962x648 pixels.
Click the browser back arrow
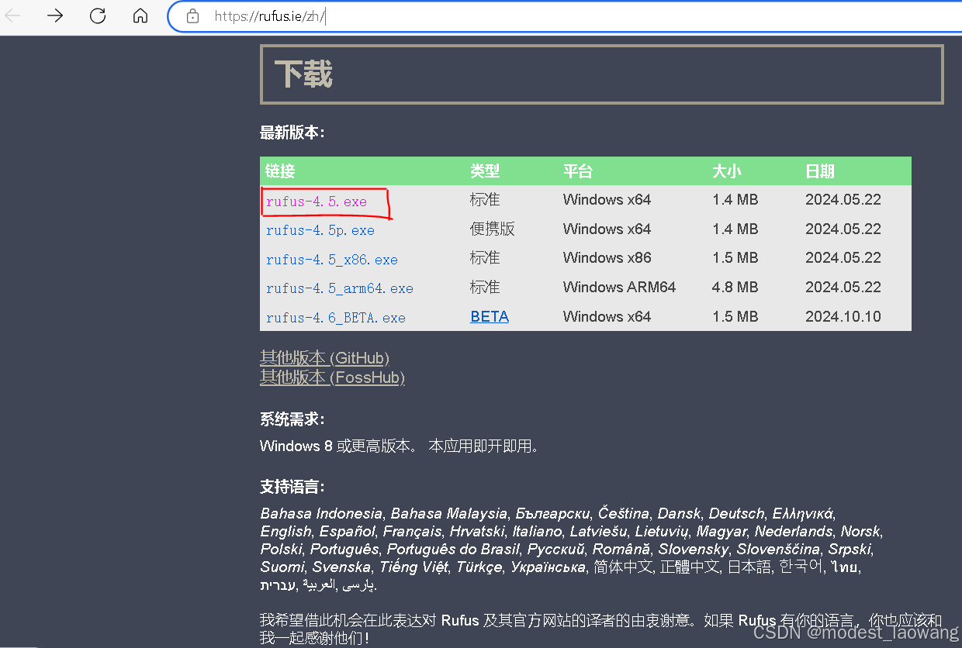[12, 16]
